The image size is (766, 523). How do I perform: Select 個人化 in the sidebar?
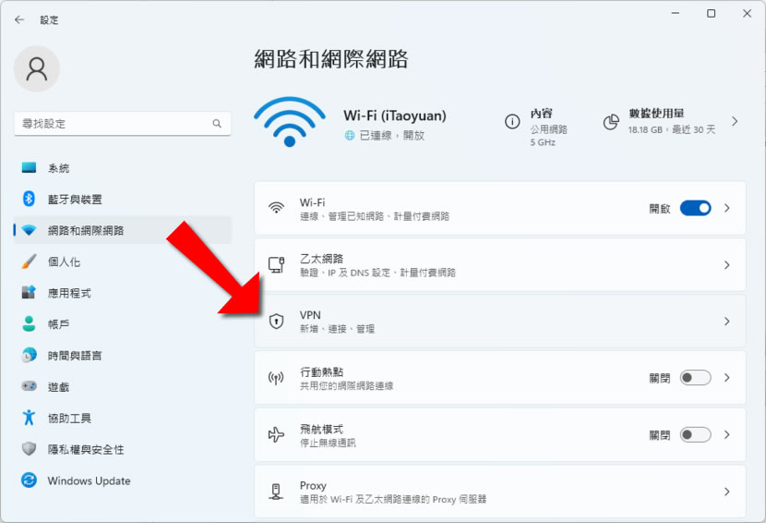122,261
